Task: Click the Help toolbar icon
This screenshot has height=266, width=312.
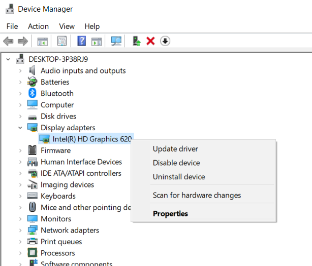Action: 81,41
